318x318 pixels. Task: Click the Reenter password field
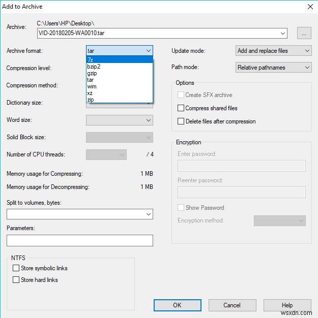click(x=241, y=192)
